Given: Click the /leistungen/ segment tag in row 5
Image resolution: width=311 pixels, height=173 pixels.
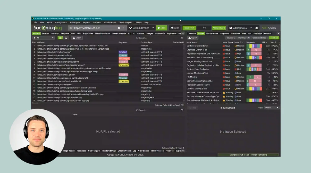Looking at the screenshot, I should pyautogui.click(x=124, y=59).
